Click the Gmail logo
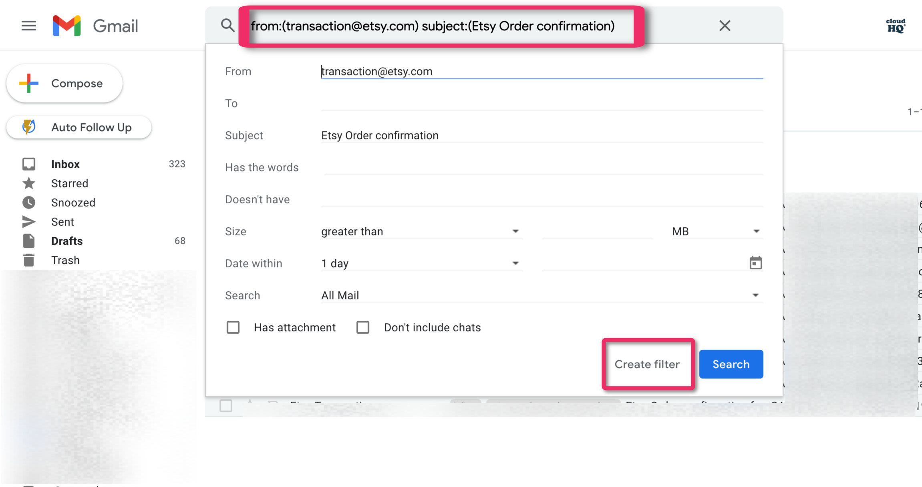The width and height of the screenshot is (922, 487). [x=95, y=26]
